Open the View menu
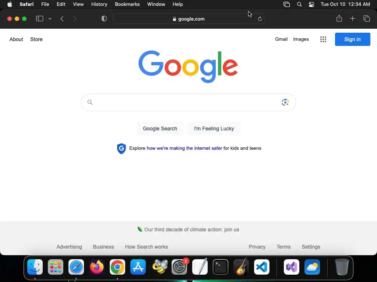This screenshot has height=282, width=377. pos(78,4)
